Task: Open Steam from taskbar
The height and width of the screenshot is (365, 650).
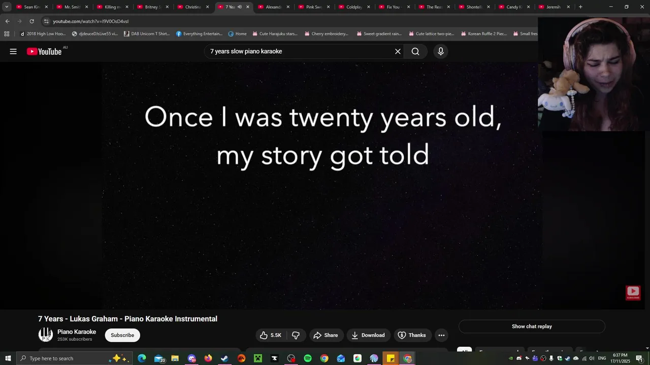Action: 224,358
